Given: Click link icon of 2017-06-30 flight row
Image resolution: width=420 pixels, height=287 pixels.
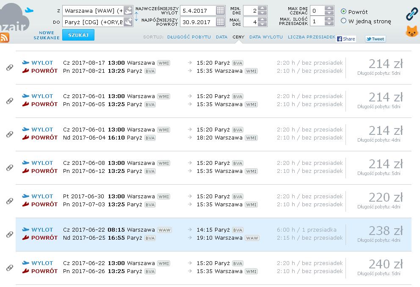Looking at the screenshot, I should point(10,201).
